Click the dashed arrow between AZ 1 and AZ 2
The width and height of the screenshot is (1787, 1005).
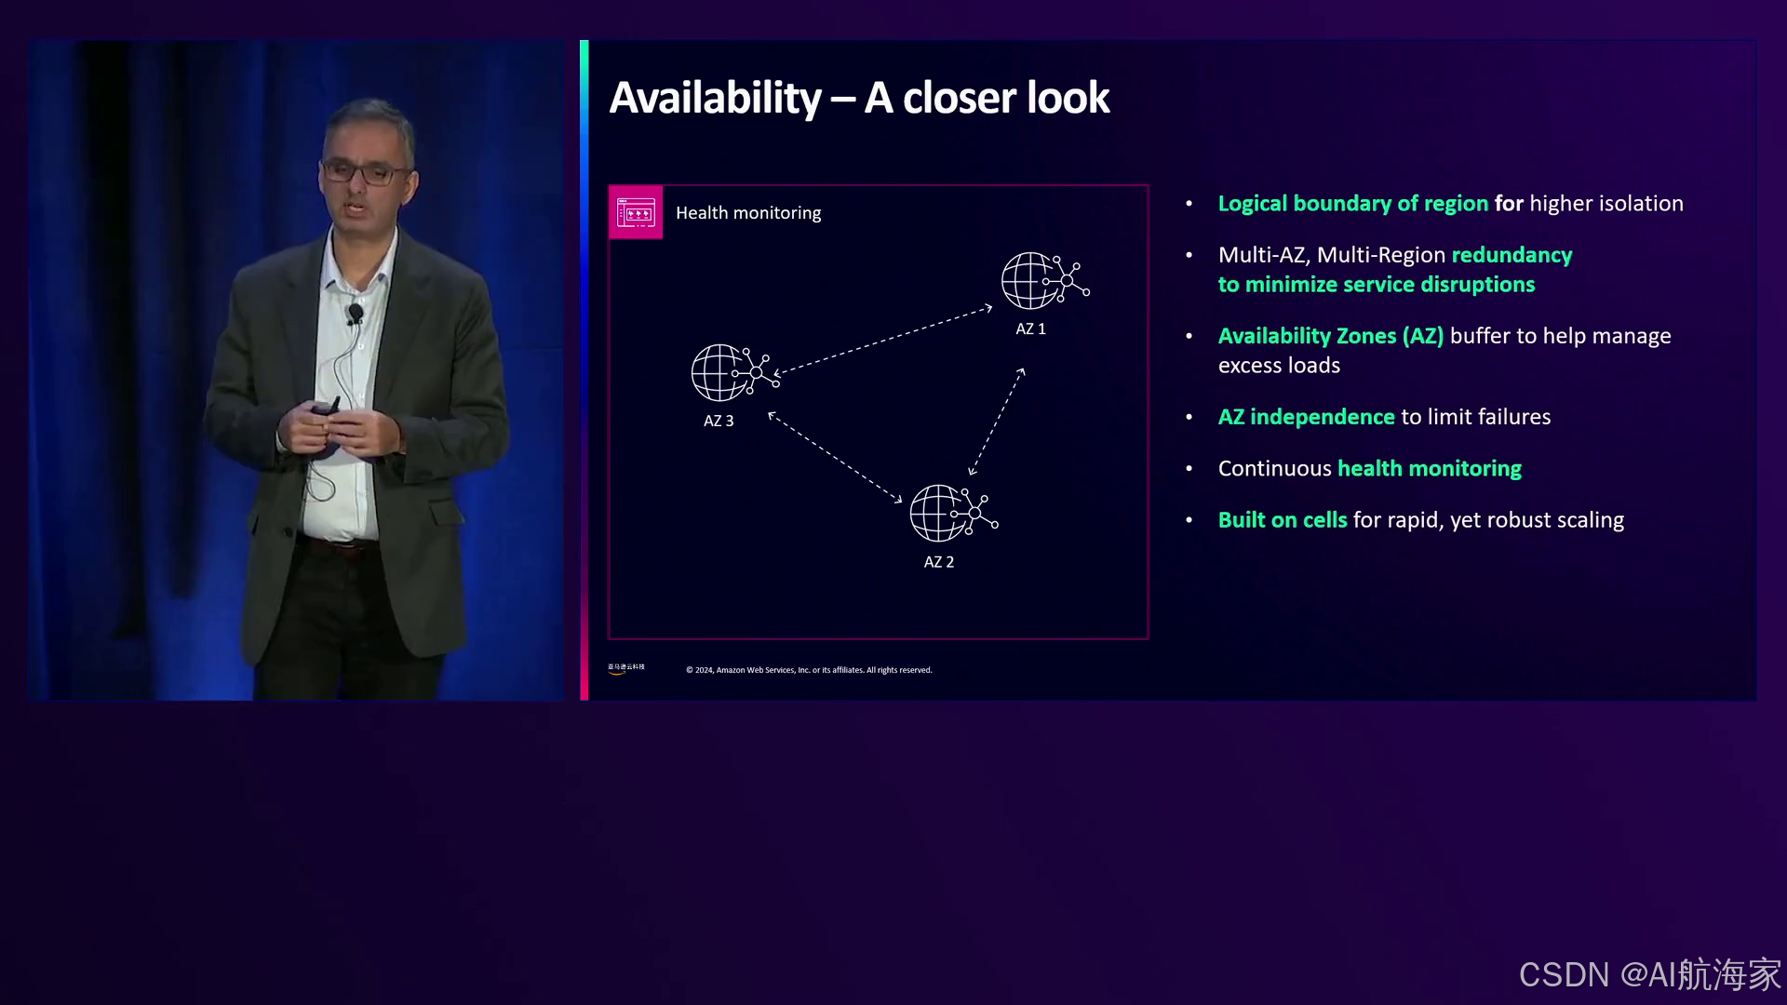996,422
